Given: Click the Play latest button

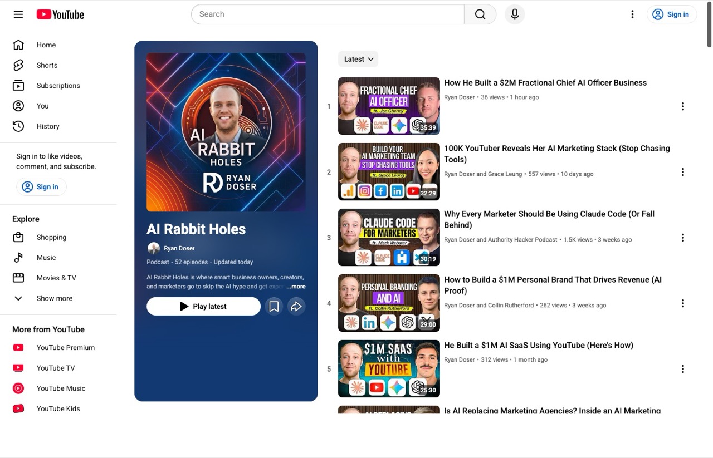Looking at the screenshot, I should [x=203, y=306].
